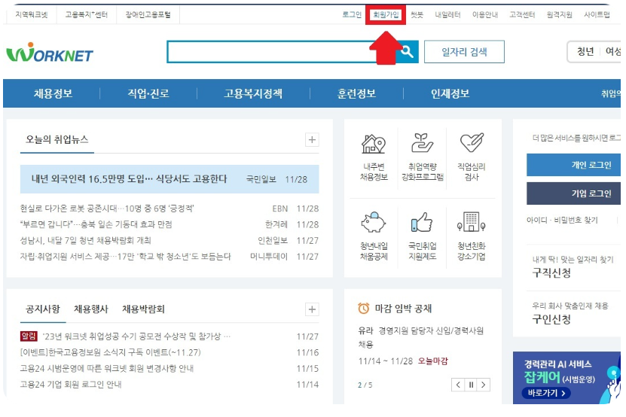The height and width of the screenshot is (417, 626).
Task: Expand 공지사항 list with plus button
Action: click(312, 309)
